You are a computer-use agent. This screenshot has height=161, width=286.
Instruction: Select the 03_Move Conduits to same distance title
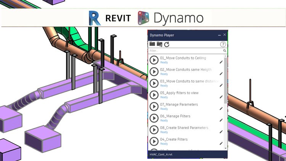tap(189, 81)
